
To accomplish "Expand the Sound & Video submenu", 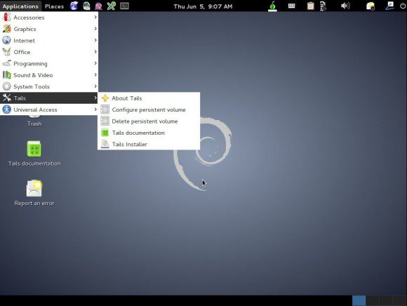I will (x=49, y=75).
